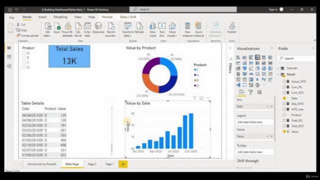Viewport: 320px width, 180px height.
Task: Click the Undo icon in title bar
Action: [16, 9]
